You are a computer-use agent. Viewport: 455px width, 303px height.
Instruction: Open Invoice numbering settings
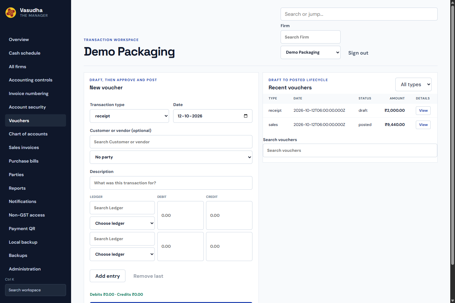(x=35, y=93)
